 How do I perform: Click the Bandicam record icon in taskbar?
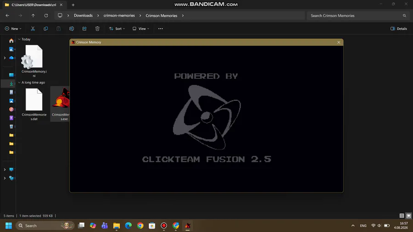(164, 226)
